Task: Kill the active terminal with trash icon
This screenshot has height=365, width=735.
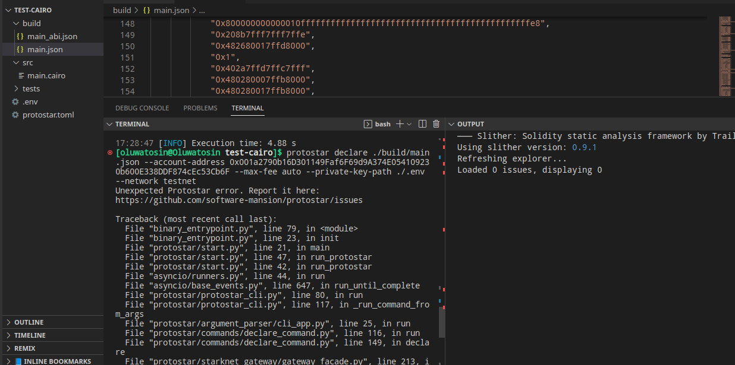Action: (x=436, y=123)
